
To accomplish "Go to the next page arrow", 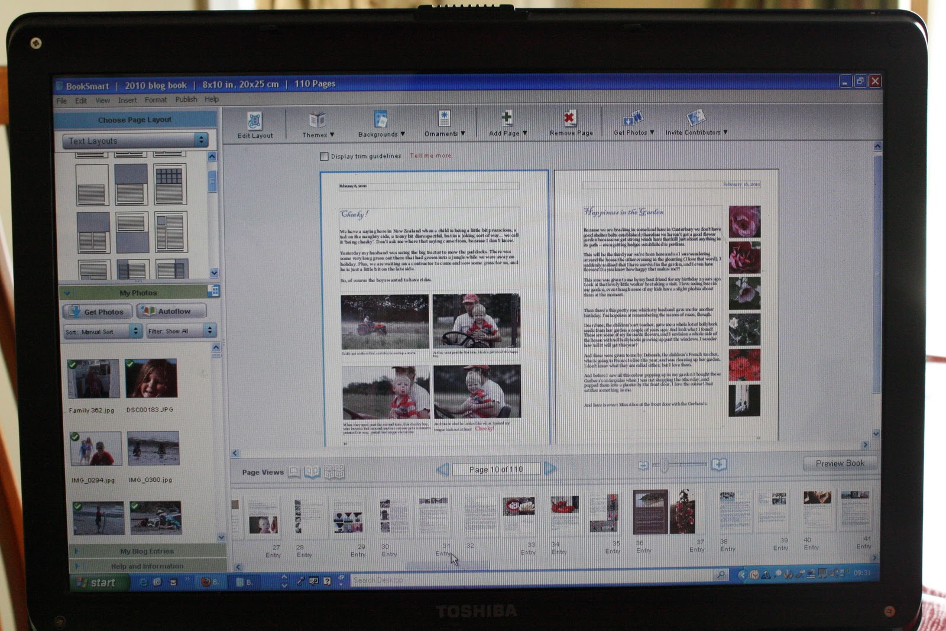I will point(550,468).
